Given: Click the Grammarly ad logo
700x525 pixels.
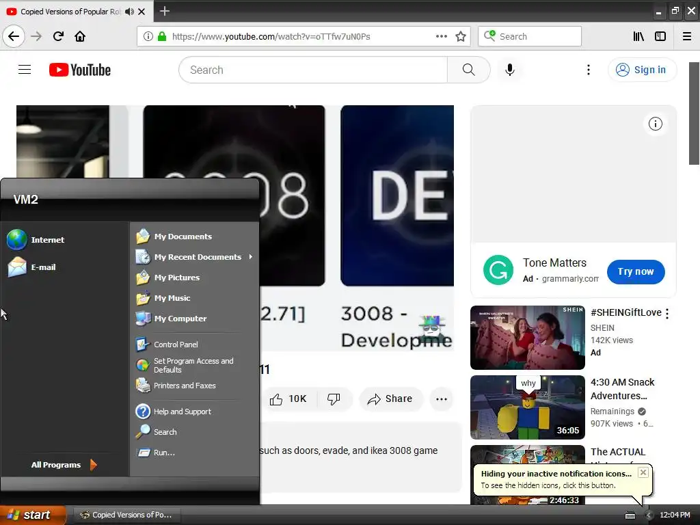Looking at the screenshot, I should click(498, 270).
